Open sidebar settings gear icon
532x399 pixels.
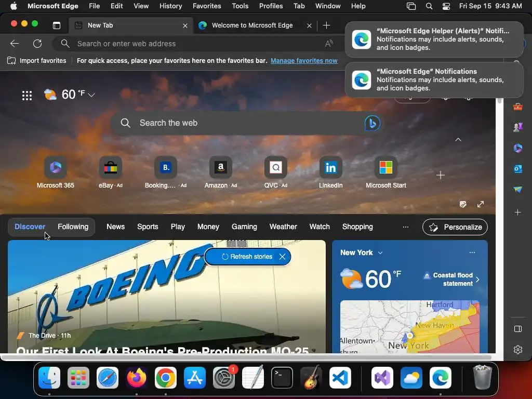518,350
